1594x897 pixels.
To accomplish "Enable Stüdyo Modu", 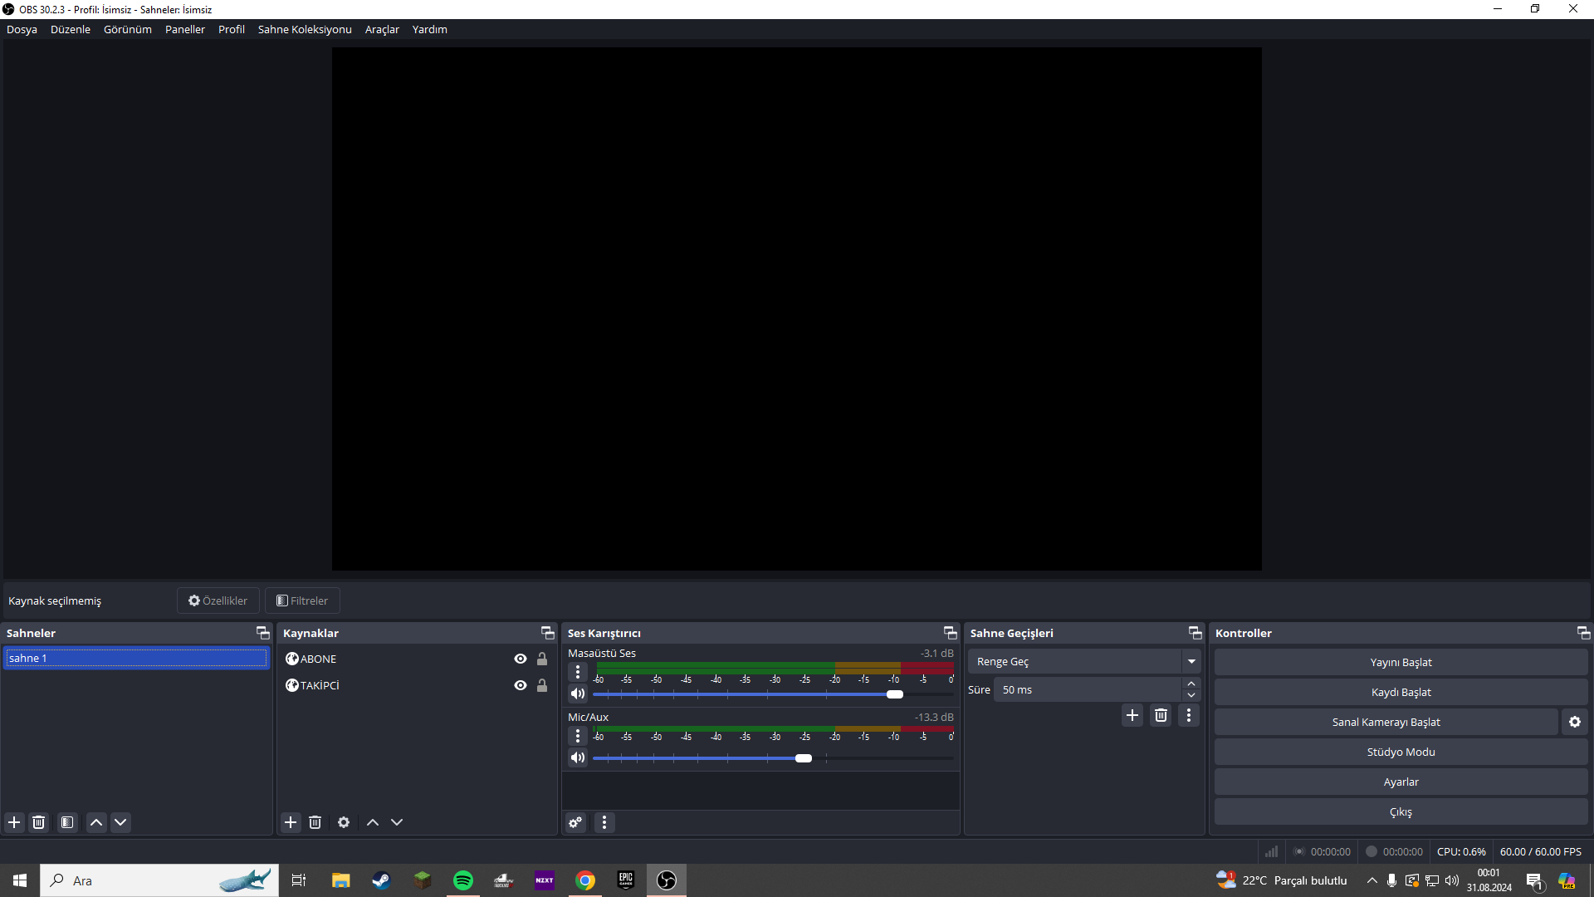I will click(1401, 752).
